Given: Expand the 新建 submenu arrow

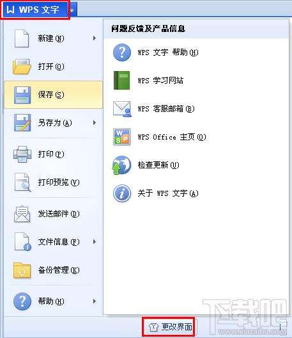Looking at the screenshot, I should click(x=95, y=38).
